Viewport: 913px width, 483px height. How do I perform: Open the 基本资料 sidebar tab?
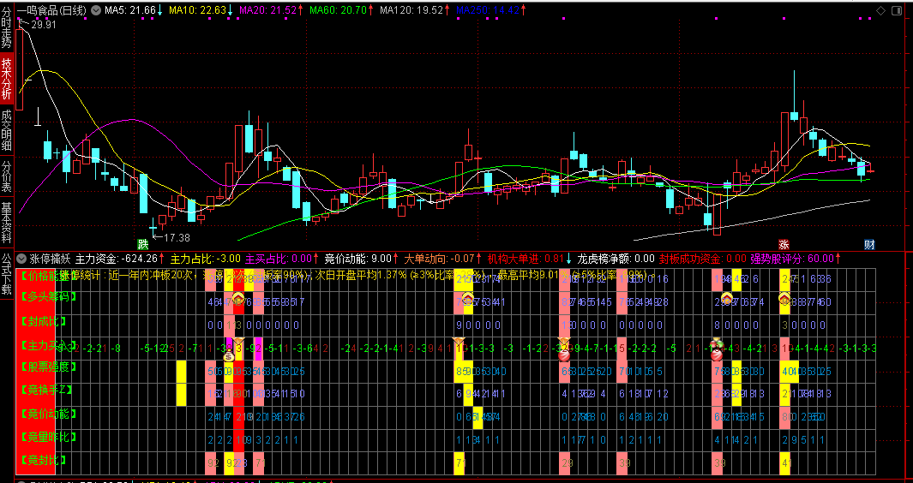7,223
